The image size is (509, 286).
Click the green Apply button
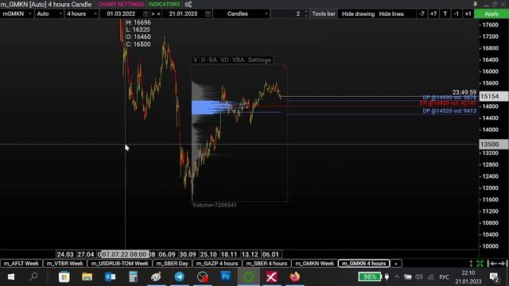[x=492, y=14]
